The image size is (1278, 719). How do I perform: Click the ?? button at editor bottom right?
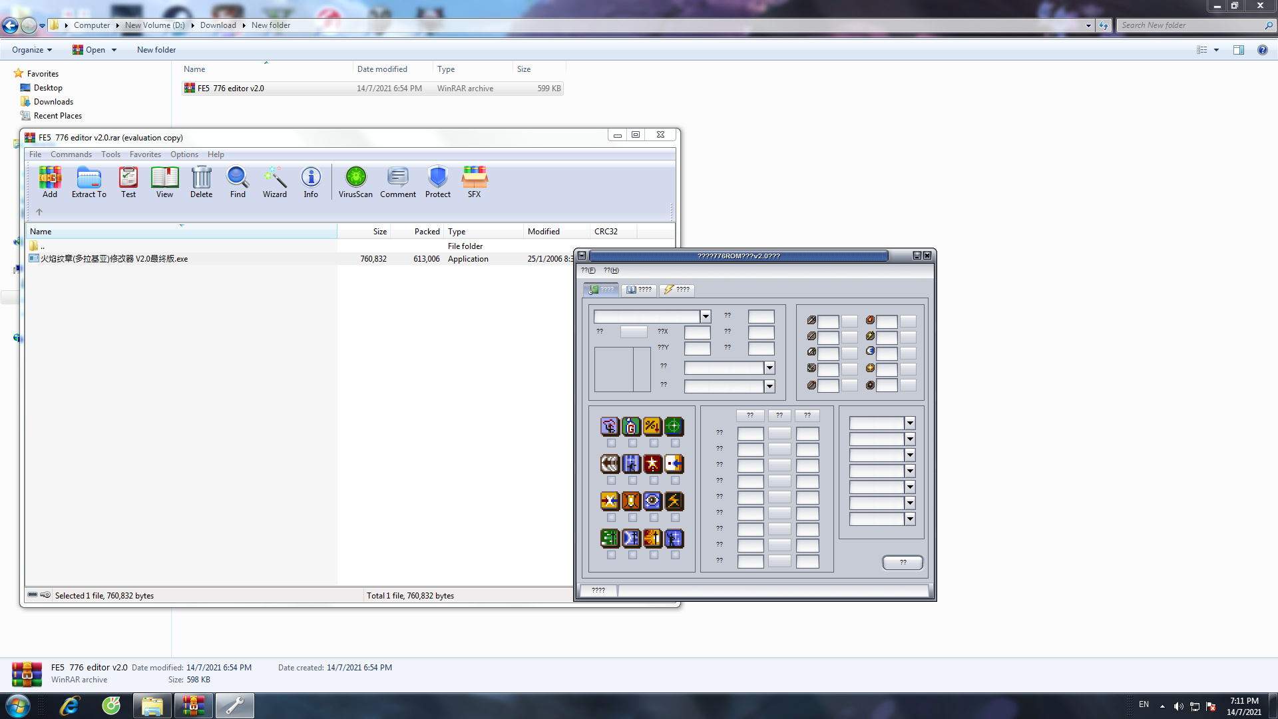[x=903, y=563]
